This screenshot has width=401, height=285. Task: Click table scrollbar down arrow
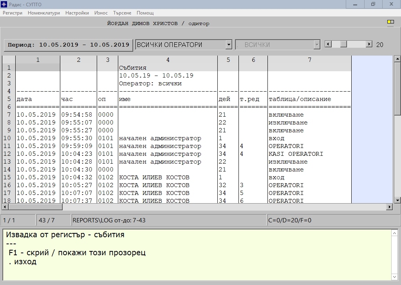[x=397, y=200]
